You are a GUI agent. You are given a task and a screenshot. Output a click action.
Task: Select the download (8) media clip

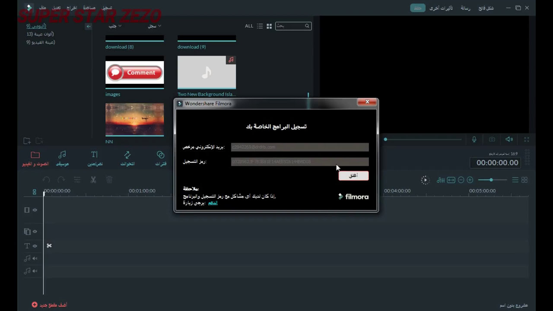click(x=134, y=42)
